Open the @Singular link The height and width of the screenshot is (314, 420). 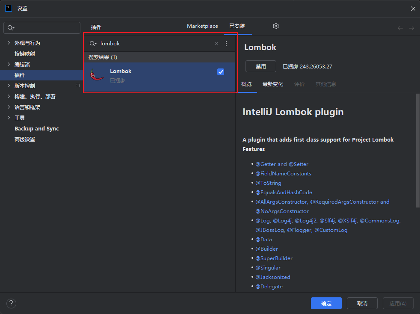tap(268, 268)
